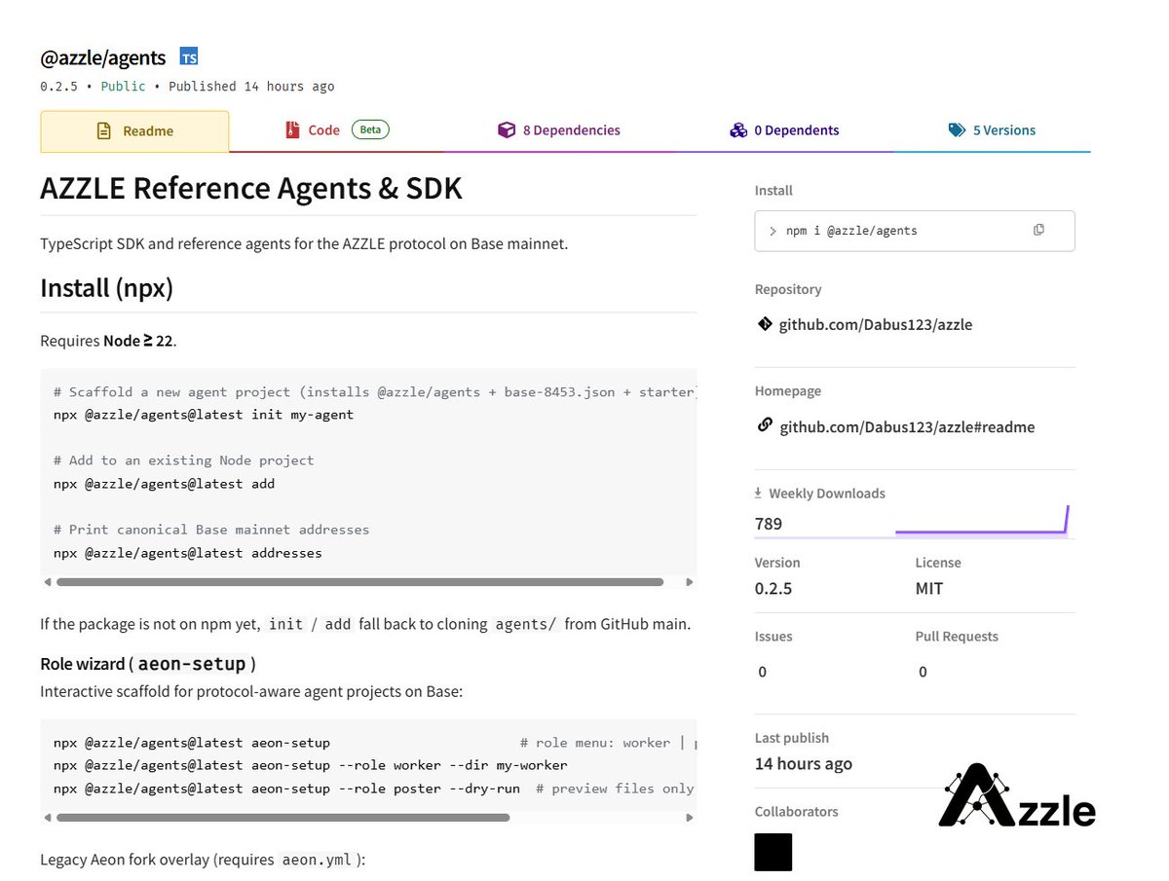The image size is (1169, 881).
Task: Click the horizontal scrollbar under install code block
Action: (x=359, y=582)
